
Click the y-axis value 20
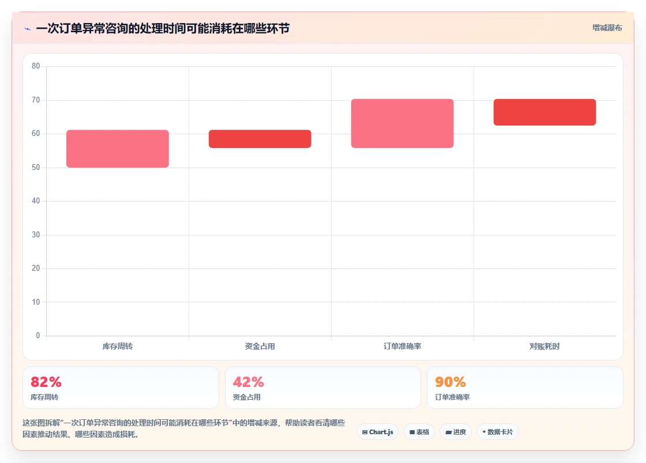click(x=36, y=268)
